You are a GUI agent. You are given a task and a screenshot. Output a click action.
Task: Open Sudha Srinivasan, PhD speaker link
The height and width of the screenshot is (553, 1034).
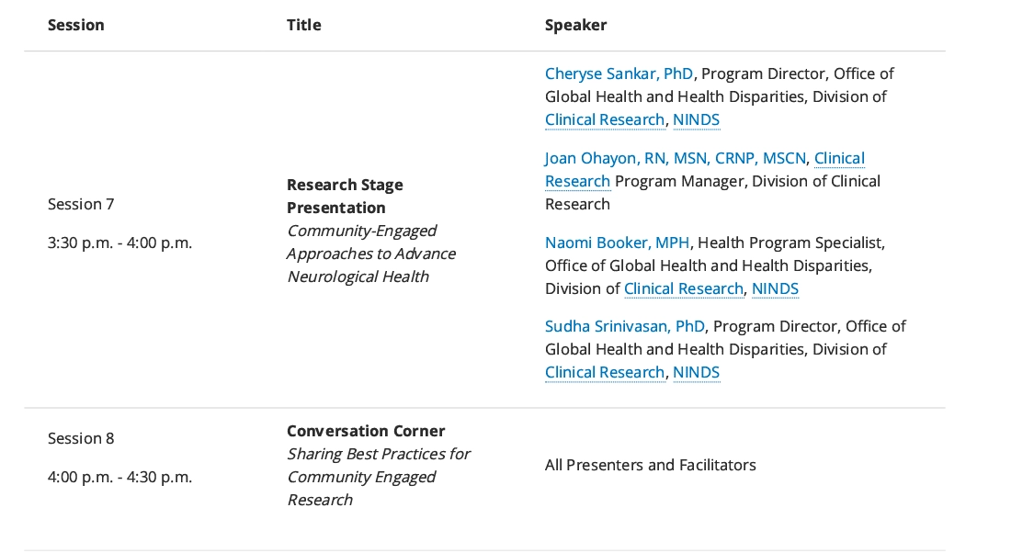pos(624,326)
